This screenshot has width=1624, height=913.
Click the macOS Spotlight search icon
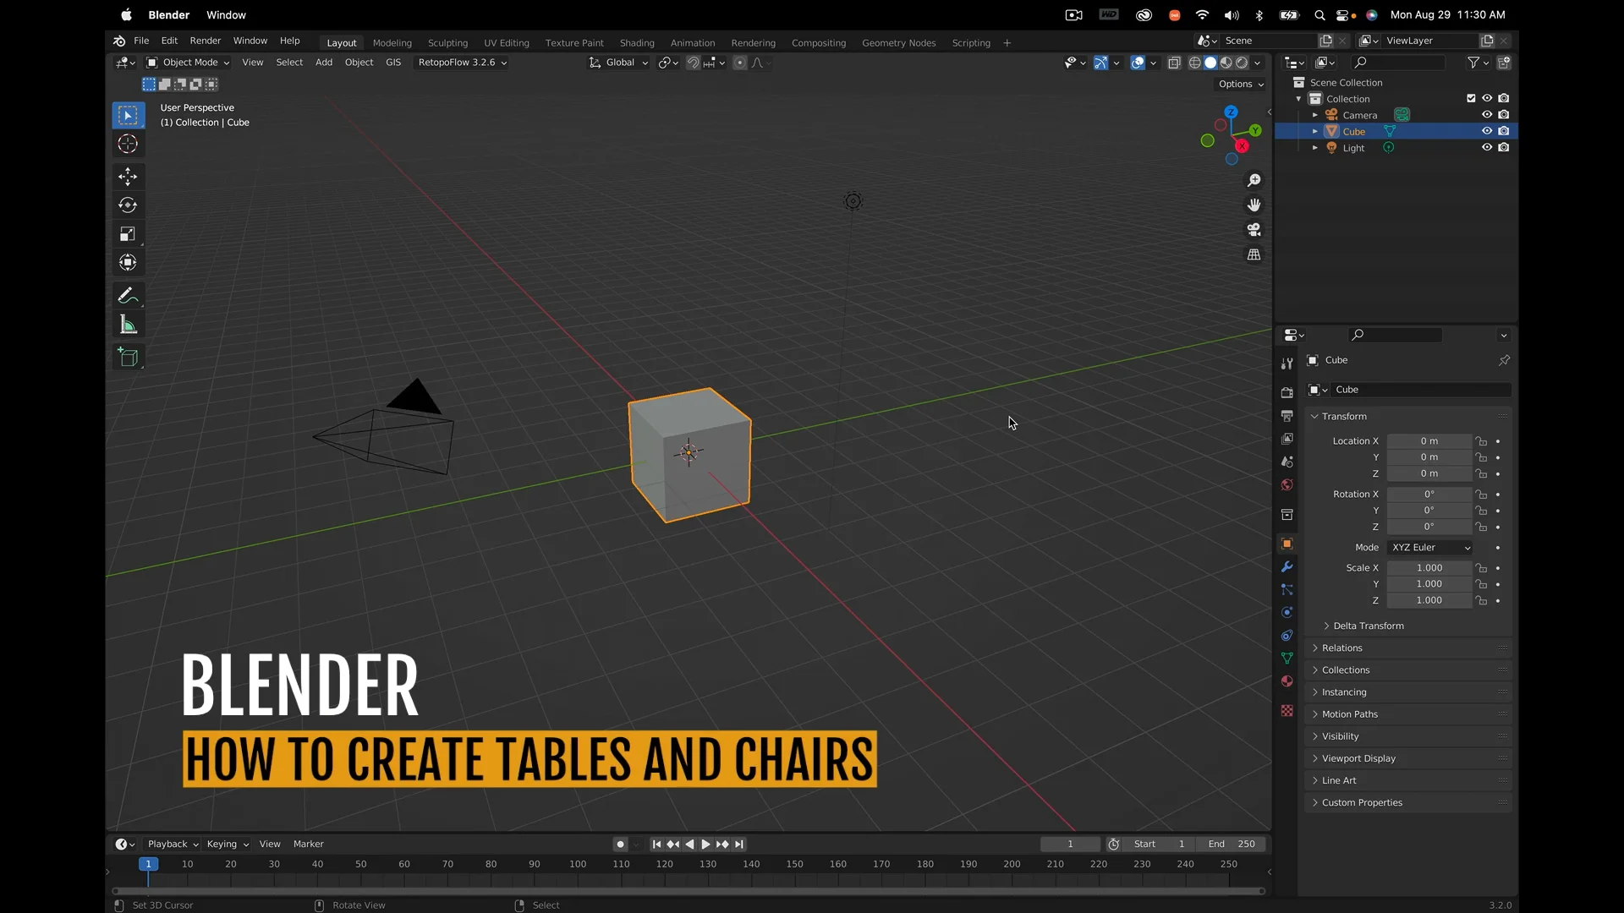(x=1319, y=15)
